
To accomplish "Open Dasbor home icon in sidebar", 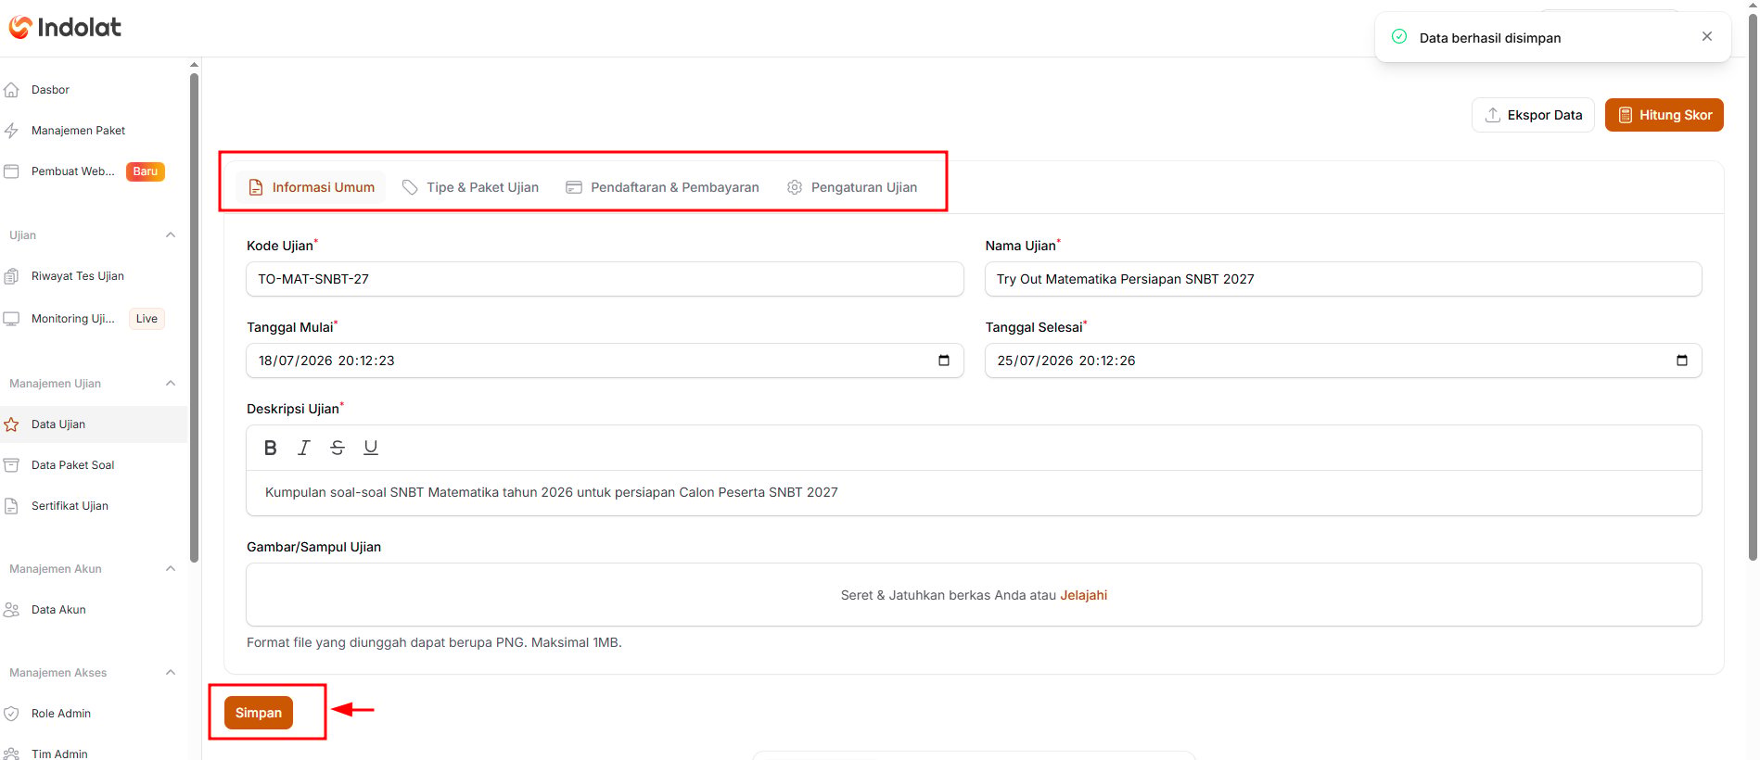I will tap(11, 90).
